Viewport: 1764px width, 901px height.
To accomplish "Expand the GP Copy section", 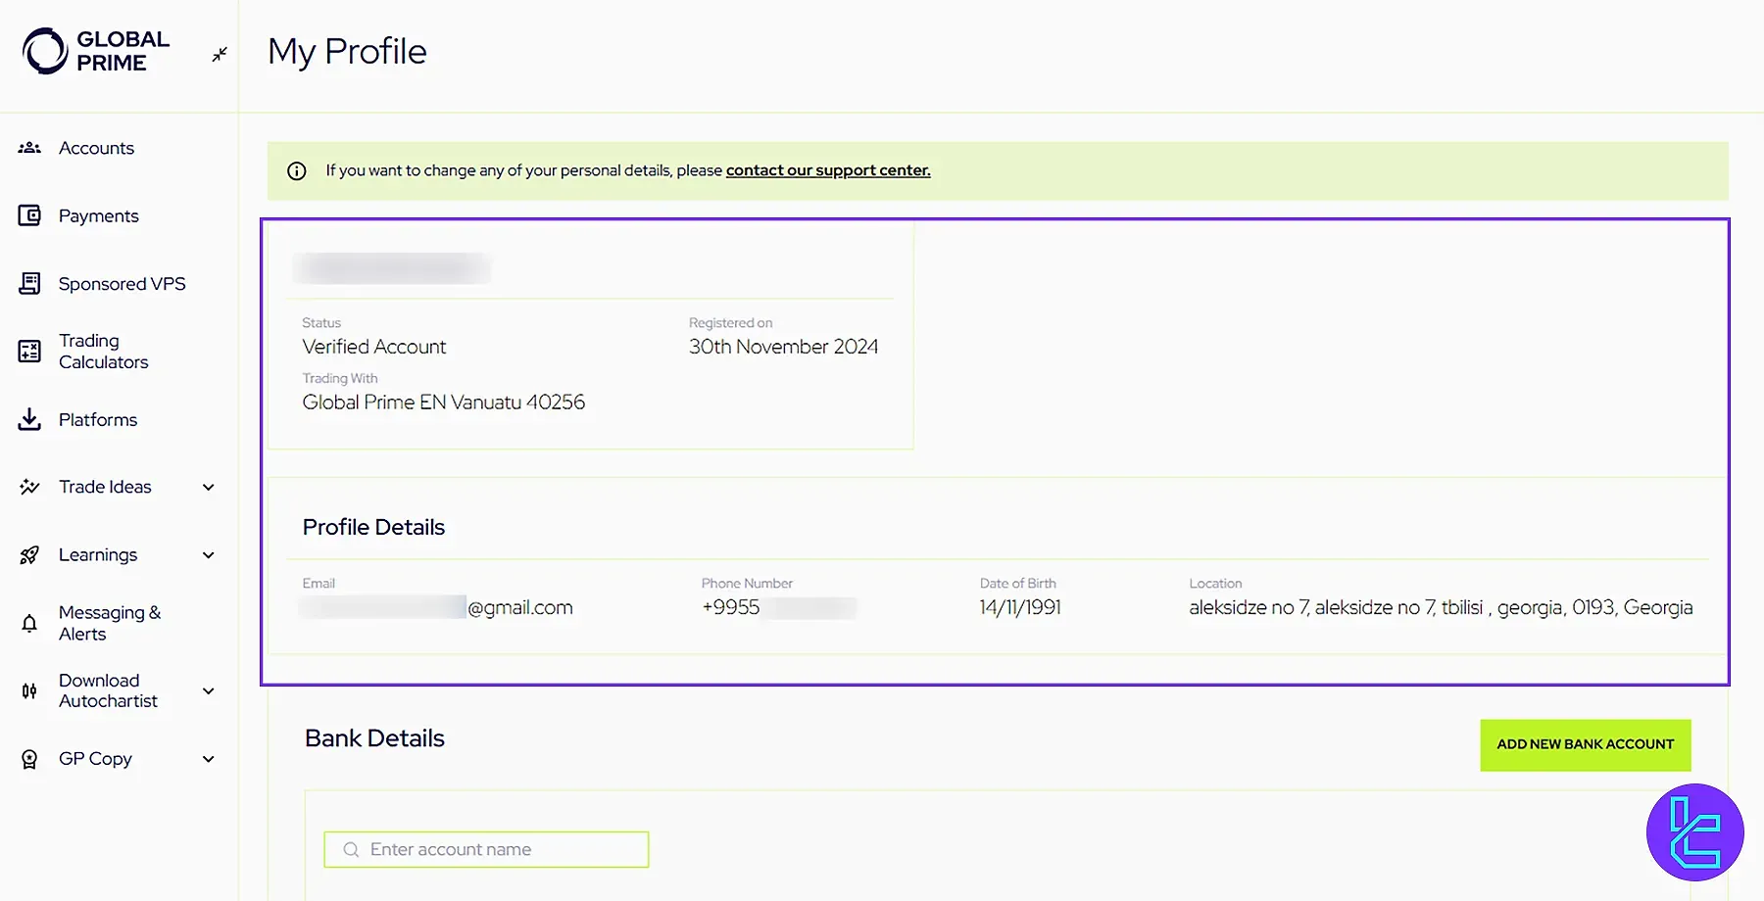I will tap(208, 758).
